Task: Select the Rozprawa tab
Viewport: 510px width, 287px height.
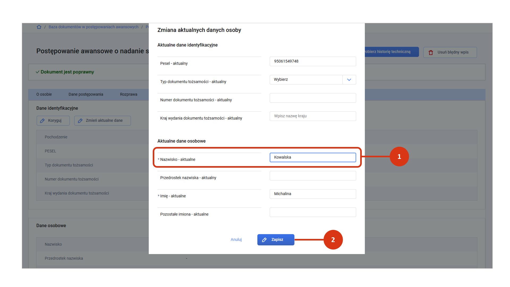Action: (129, 94)
